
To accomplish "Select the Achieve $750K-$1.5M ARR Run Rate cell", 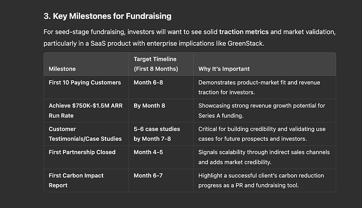I will pos(86,110).
